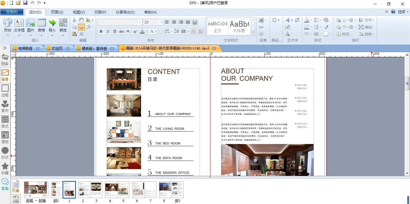Toggle underline text formatting
The width and height of the screenshot is (410, 204).
(x=115, y=31)
